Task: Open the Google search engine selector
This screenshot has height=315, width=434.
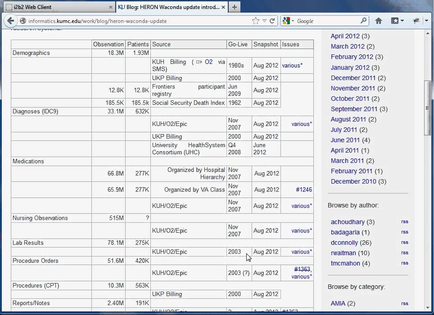Action: pos(288,21)
